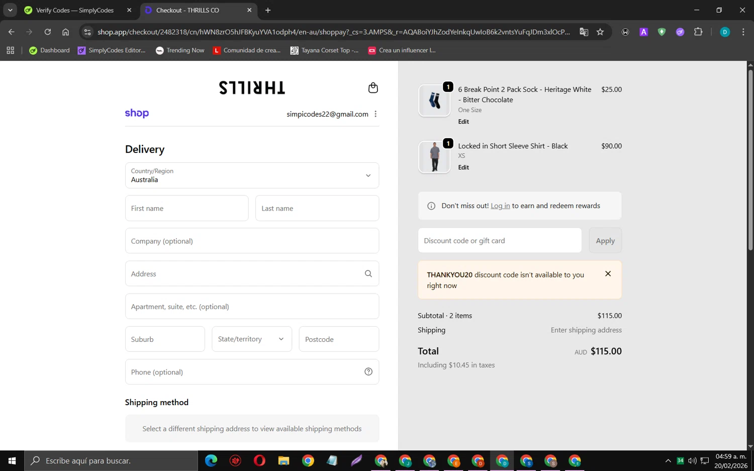Click the black shirt product thumbnail
Screen dimensions: 754x471
pyautogui.click(x=434, y=157)
